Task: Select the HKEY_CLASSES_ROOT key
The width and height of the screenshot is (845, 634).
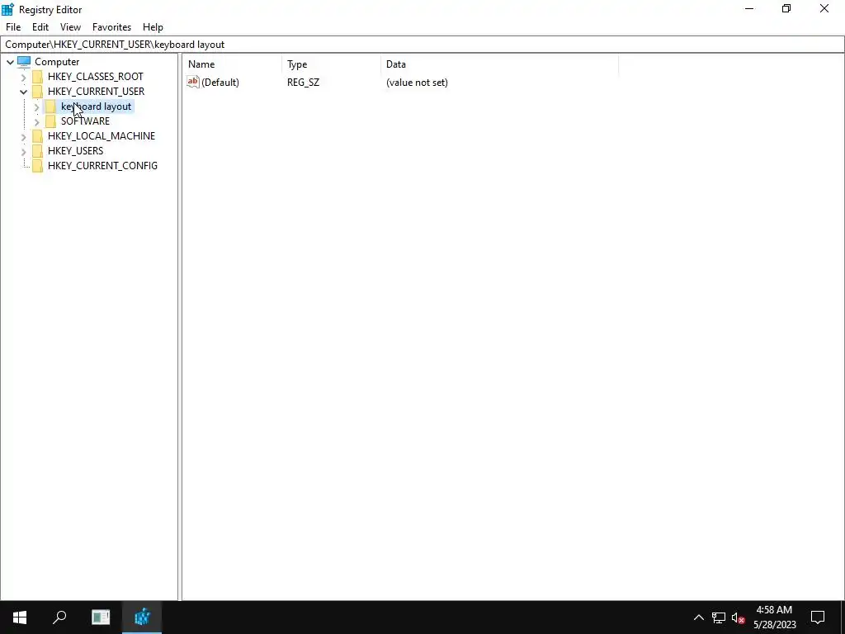Action: tap(96, 77)
